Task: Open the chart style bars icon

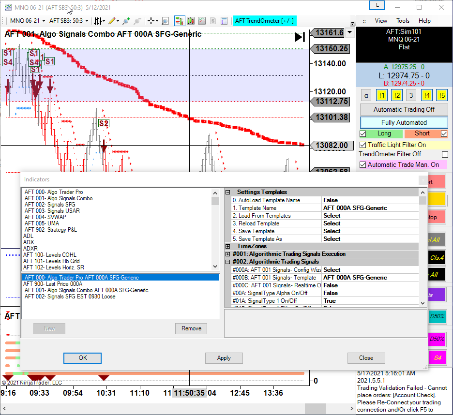Action: [98, 21]
